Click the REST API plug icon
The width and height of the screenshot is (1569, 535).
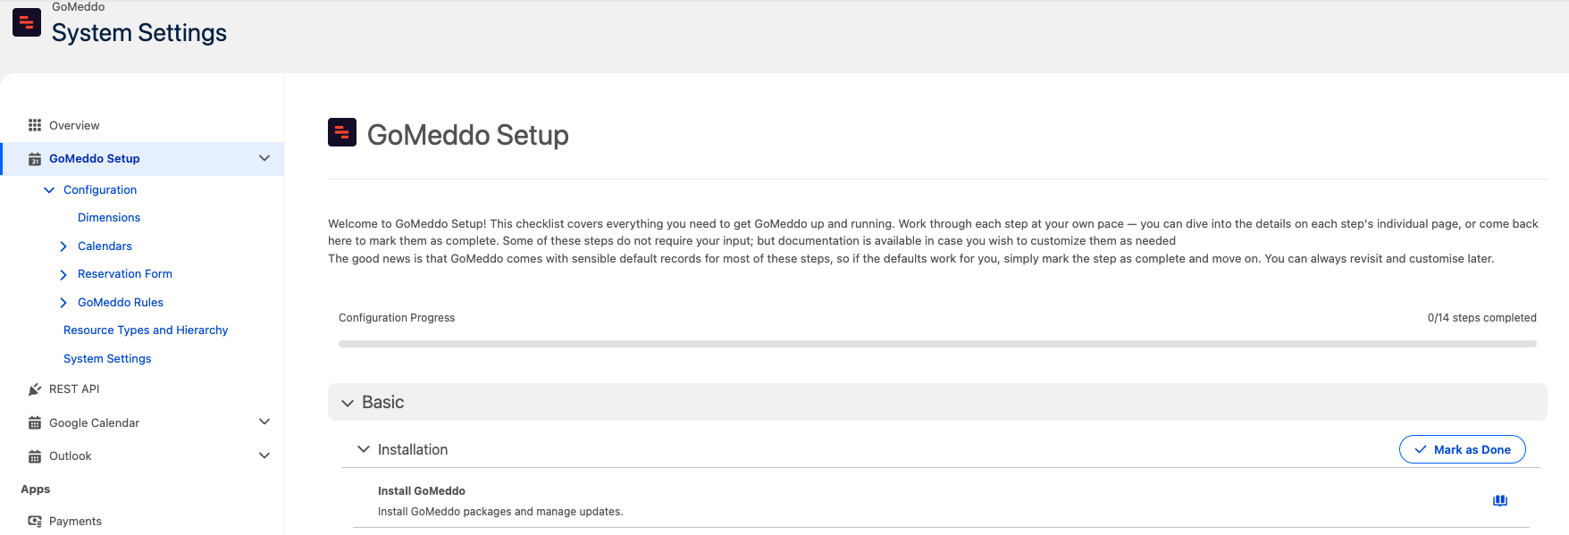35,389
